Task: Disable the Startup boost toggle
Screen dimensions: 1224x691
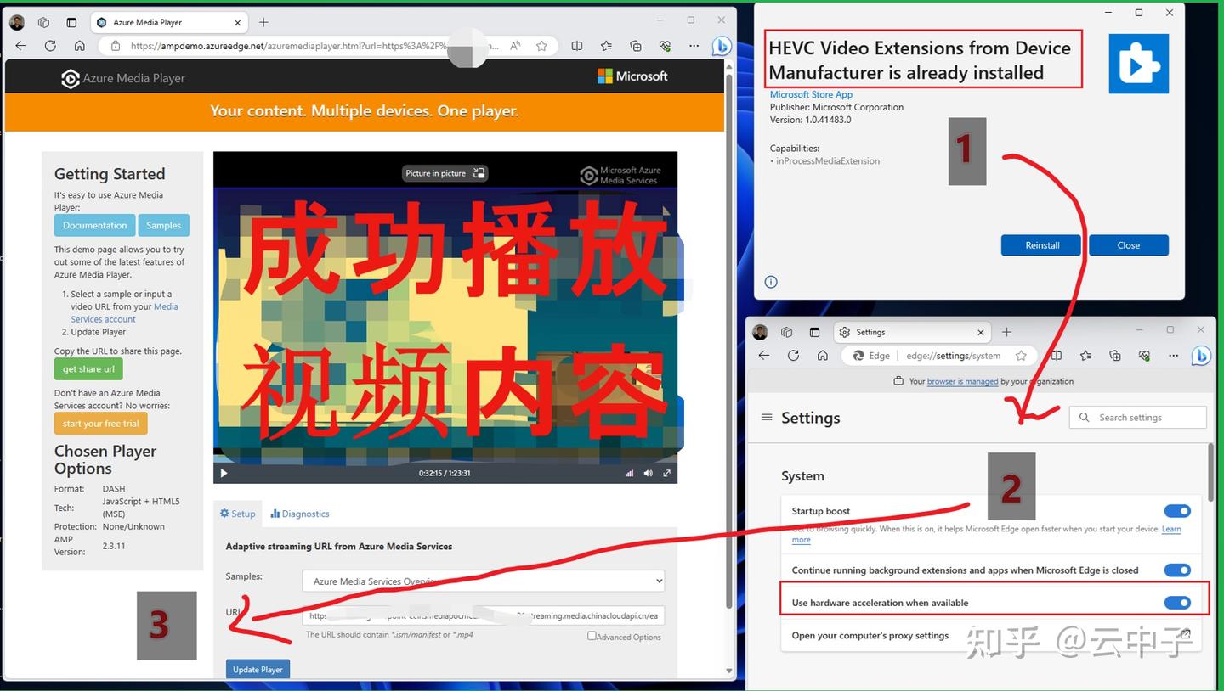Action: click(x=1177, y=510)
